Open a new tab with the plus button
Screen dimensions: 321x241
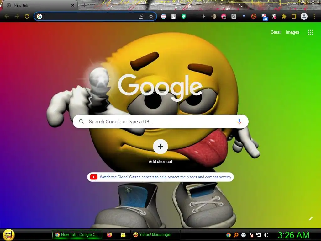[84, 5]
